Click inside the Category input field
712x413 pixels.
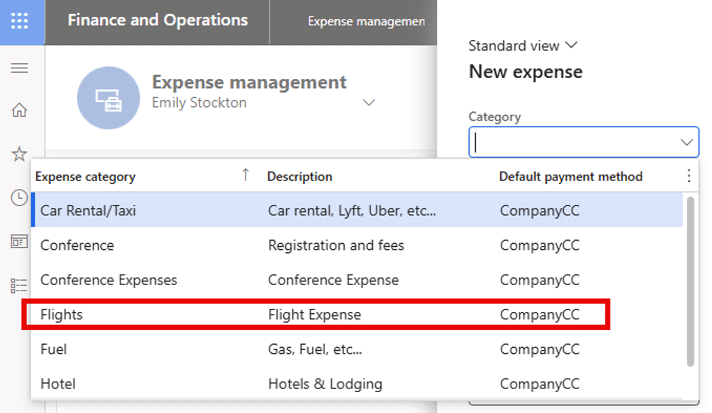coord(572,142)
